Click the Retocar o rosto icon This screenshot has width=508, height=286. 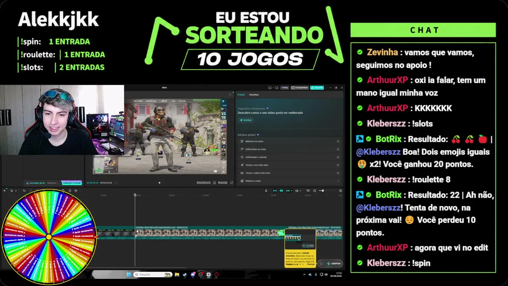click(242, 181)
